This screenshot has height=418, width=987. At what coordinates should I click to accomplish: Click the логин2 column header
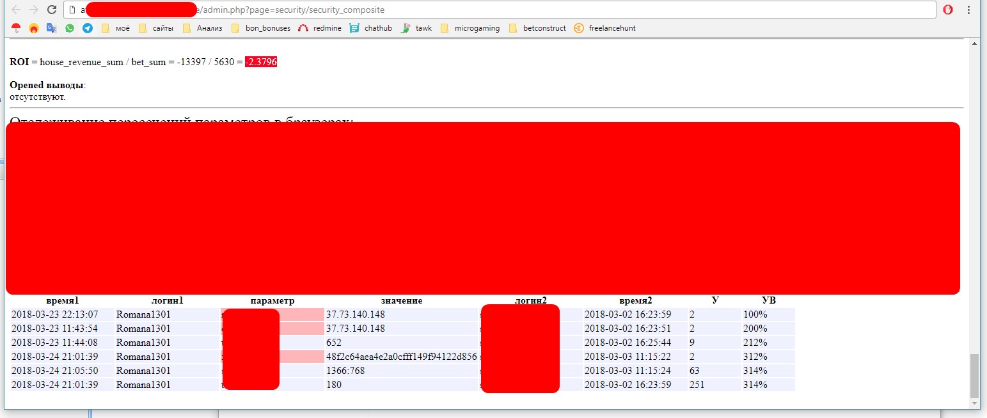(x=531, y=300)
